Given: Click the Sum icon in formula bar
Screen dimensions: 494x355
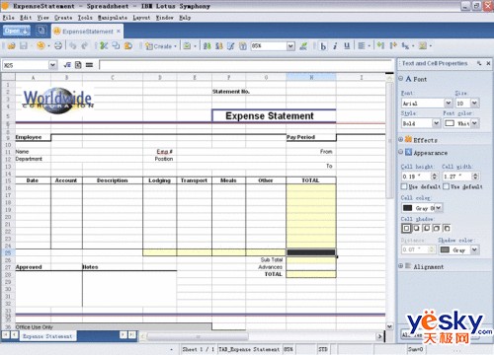Looking at the screenshot, I should click(x=78, y=65).
